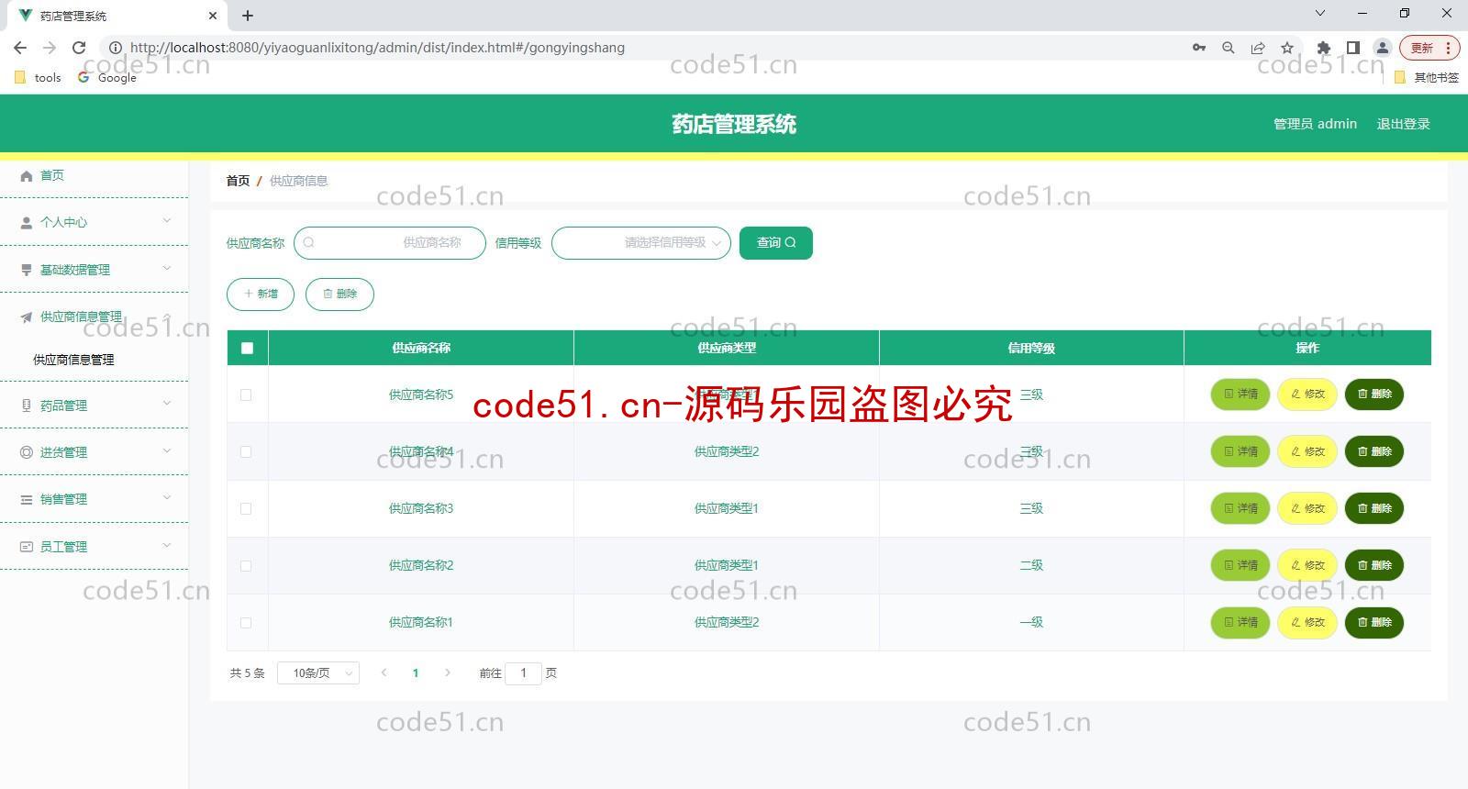Click 修改 for 供应商名称1

(x=1307, y=622)
